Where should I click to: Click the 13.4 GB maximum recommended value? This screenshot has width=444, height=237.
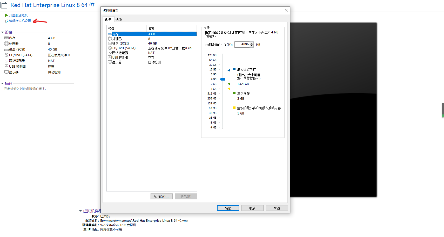(243, 84)
